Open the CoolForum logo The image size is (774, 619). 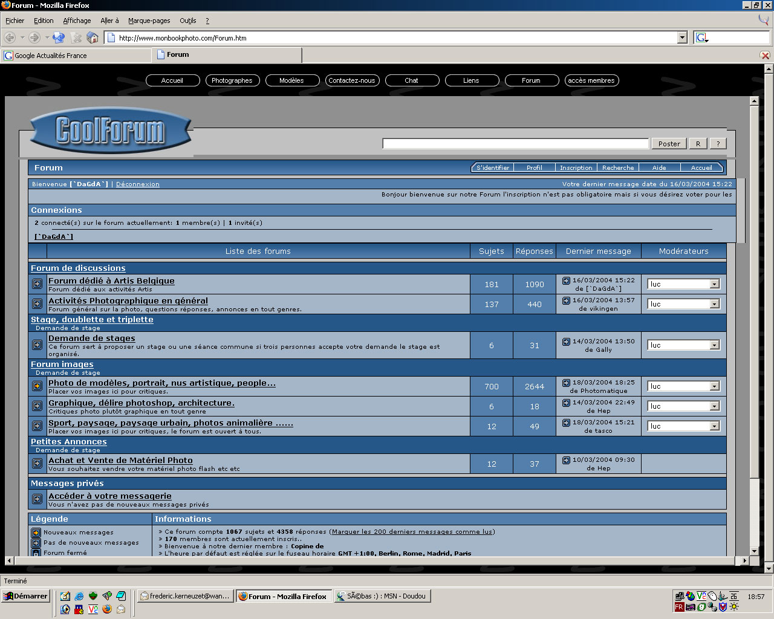(x=111, y=131)
